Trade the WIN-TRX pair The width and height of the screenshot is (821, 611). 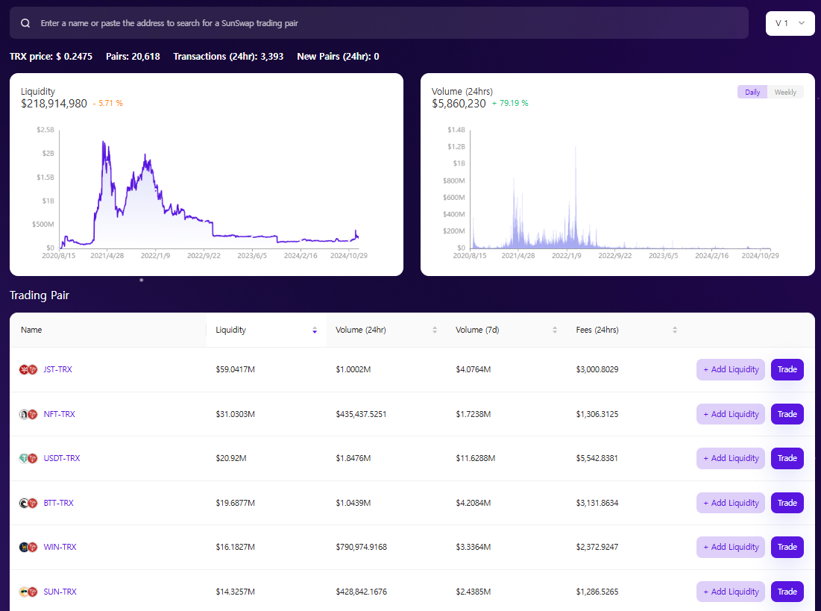click(x=787, y=547)
